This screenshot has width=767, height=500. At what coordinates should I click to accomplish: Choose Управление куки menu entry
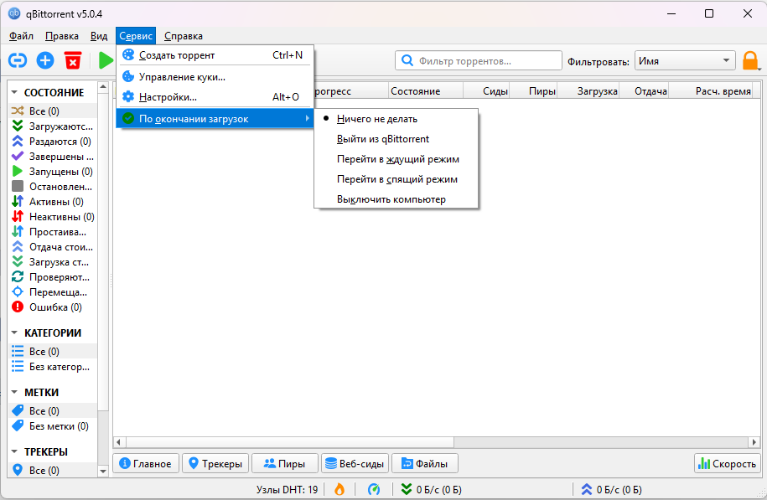click(x=215, y=77)
